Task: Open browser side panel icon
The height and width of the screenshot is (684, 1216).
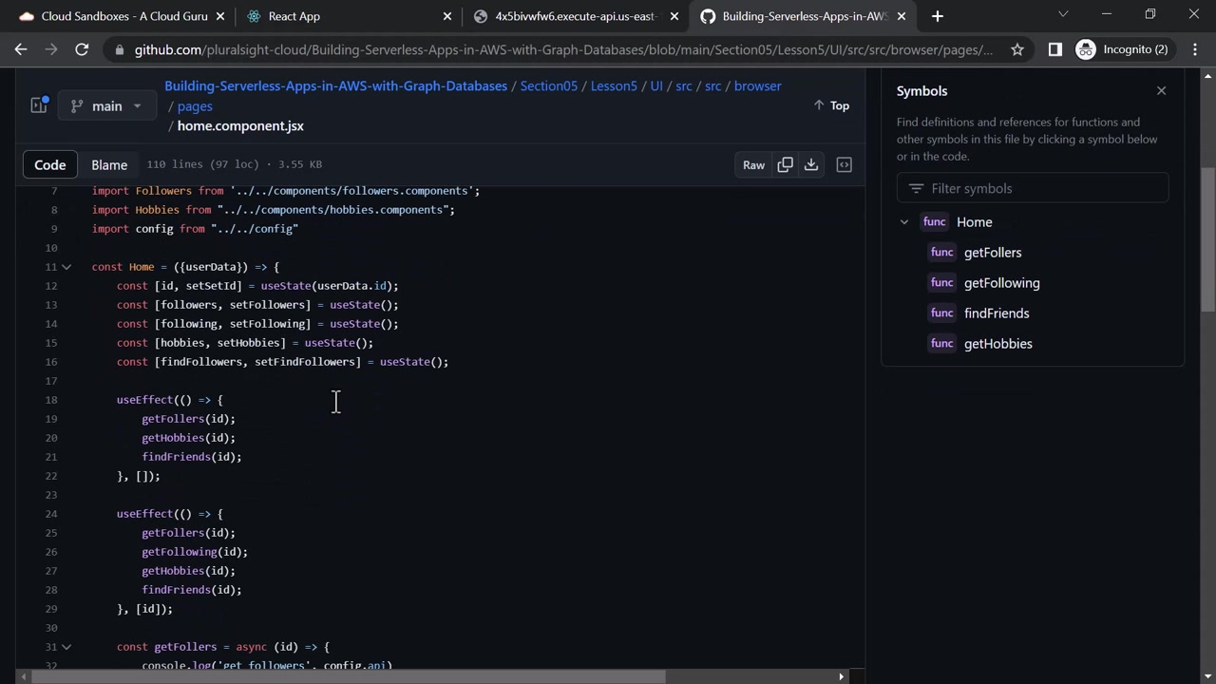Action: click(x=1054, y=49)
